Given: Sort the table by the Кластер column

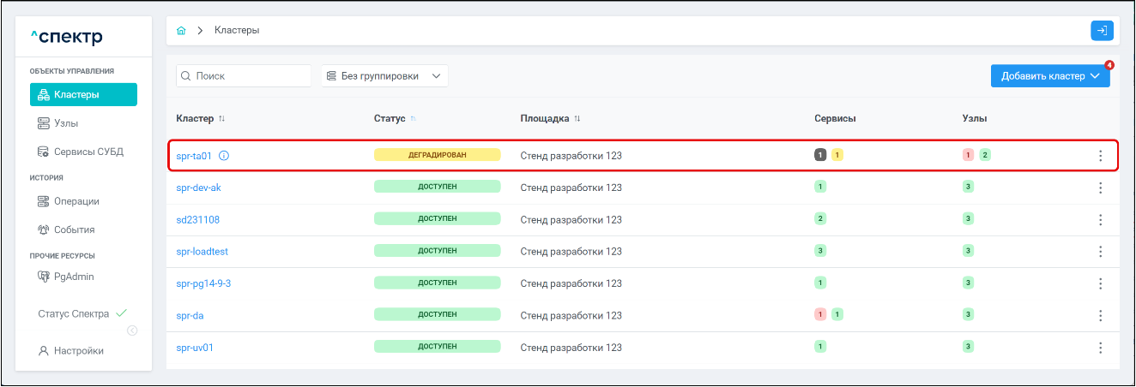Looking at the screenshot, I should (221, 118).
